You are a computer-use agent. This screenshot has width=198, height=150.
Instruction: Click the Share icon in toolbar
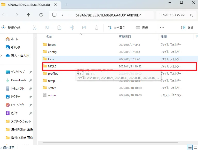pos(84,28)
